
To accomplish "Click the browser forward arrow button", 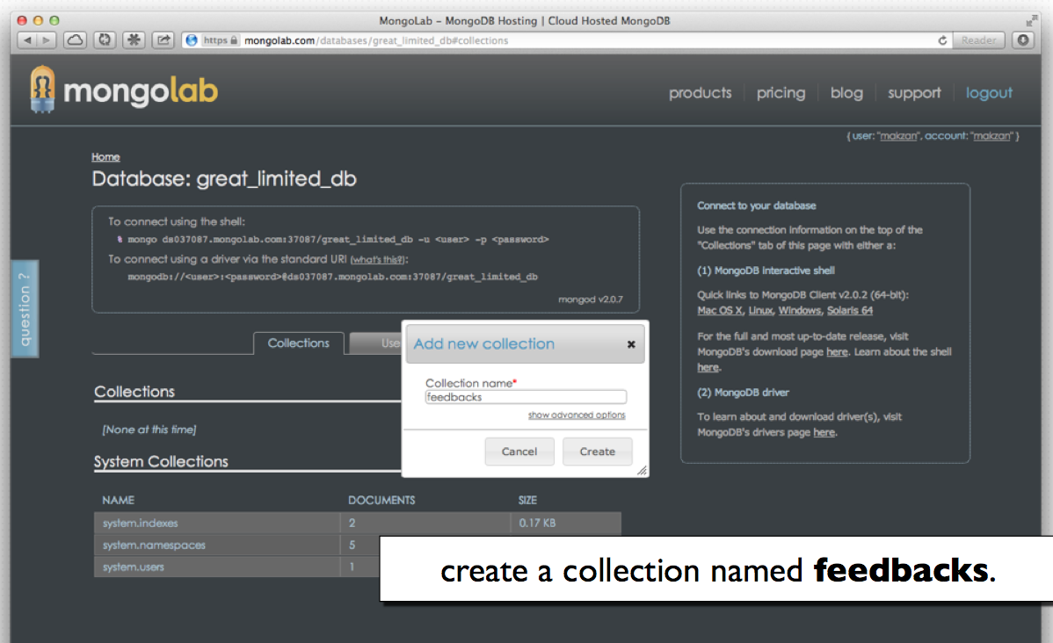I will [47, 40].
